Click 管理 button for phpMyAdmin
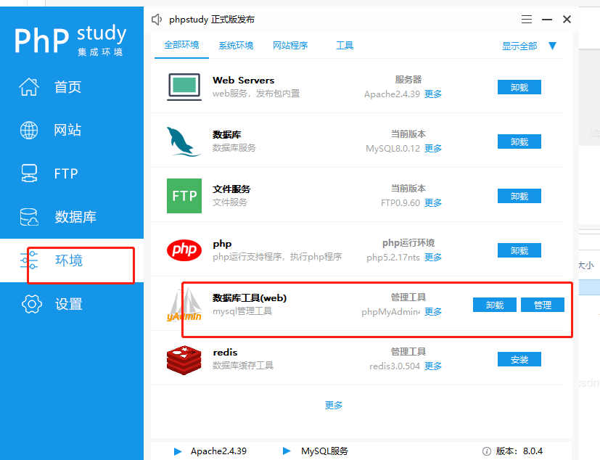The image size is (600, 460). (543, 305)
